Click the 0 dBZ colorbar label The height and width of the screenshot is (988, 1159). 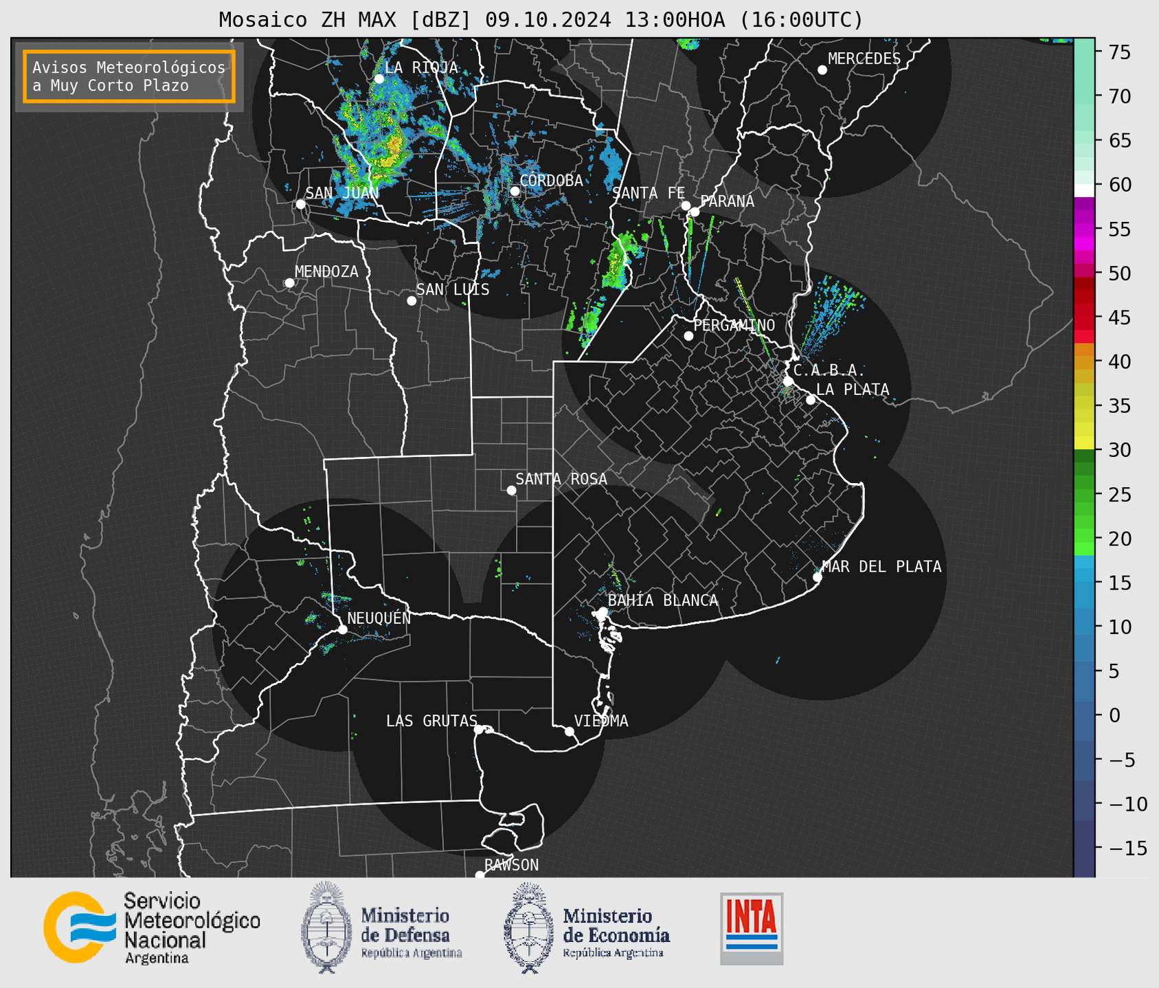point(1114,715)
